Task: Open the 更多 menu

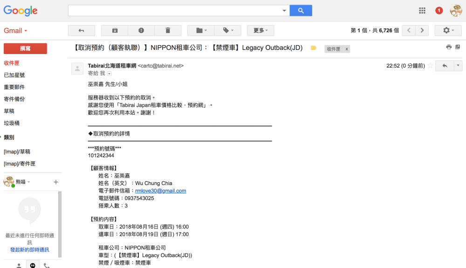Action: click(x=260, y=30)
